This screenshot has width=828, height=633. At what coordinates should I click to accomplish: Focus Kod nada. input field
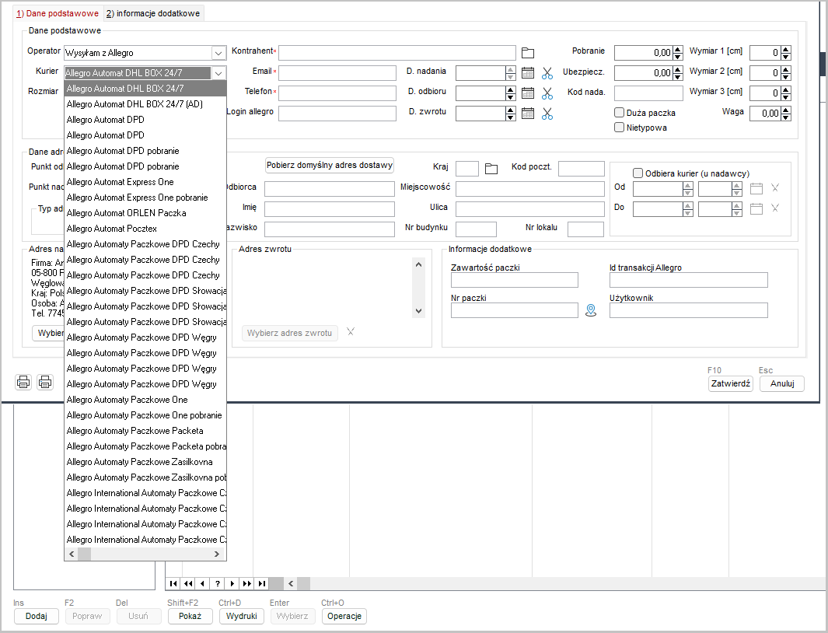click(648, 93)
